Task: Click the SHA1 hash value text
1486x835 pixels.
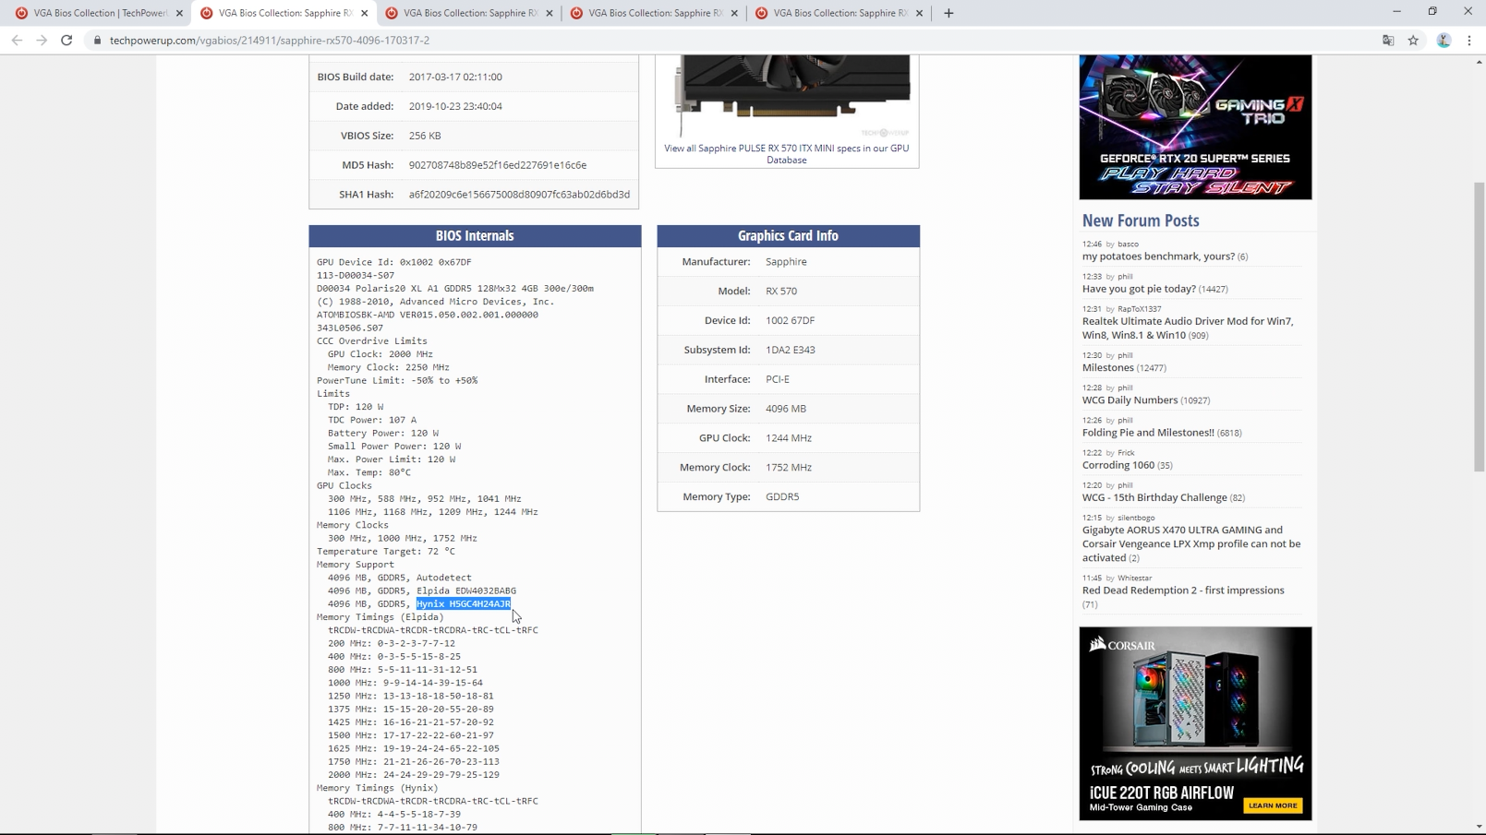Action: (519, 195)
